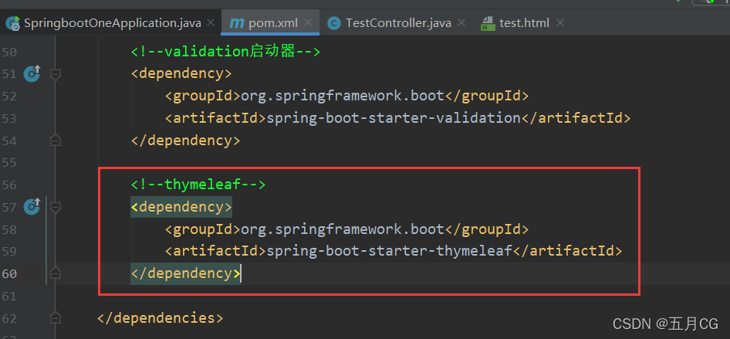Close the pom.xml tab
The width and height of the screenshot is (730, 339).
308,23
